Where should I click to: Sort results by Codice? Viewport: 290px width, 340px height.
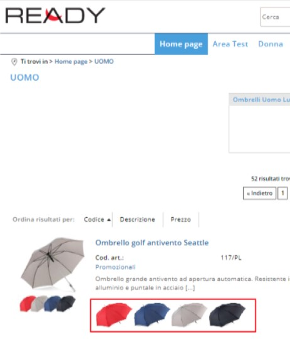tap(94, 219)
